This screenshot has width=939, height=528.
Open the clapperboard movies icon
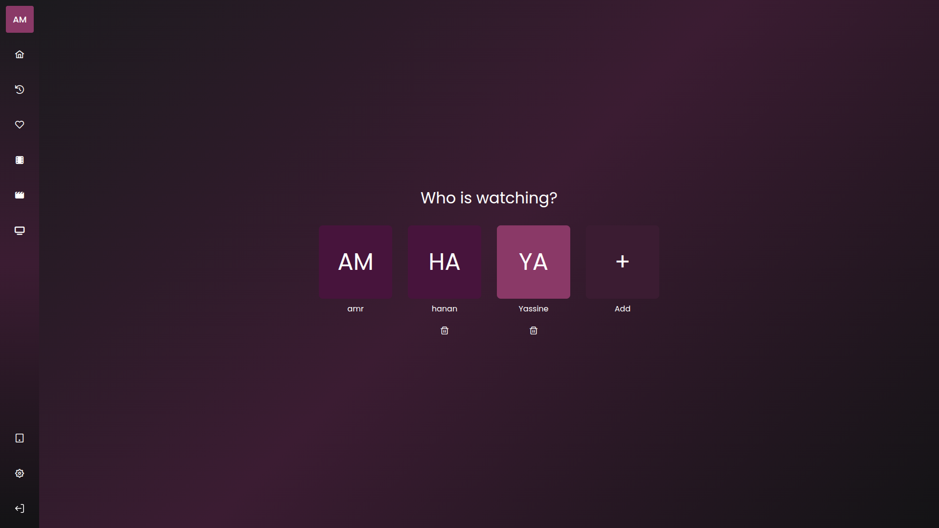20,195
